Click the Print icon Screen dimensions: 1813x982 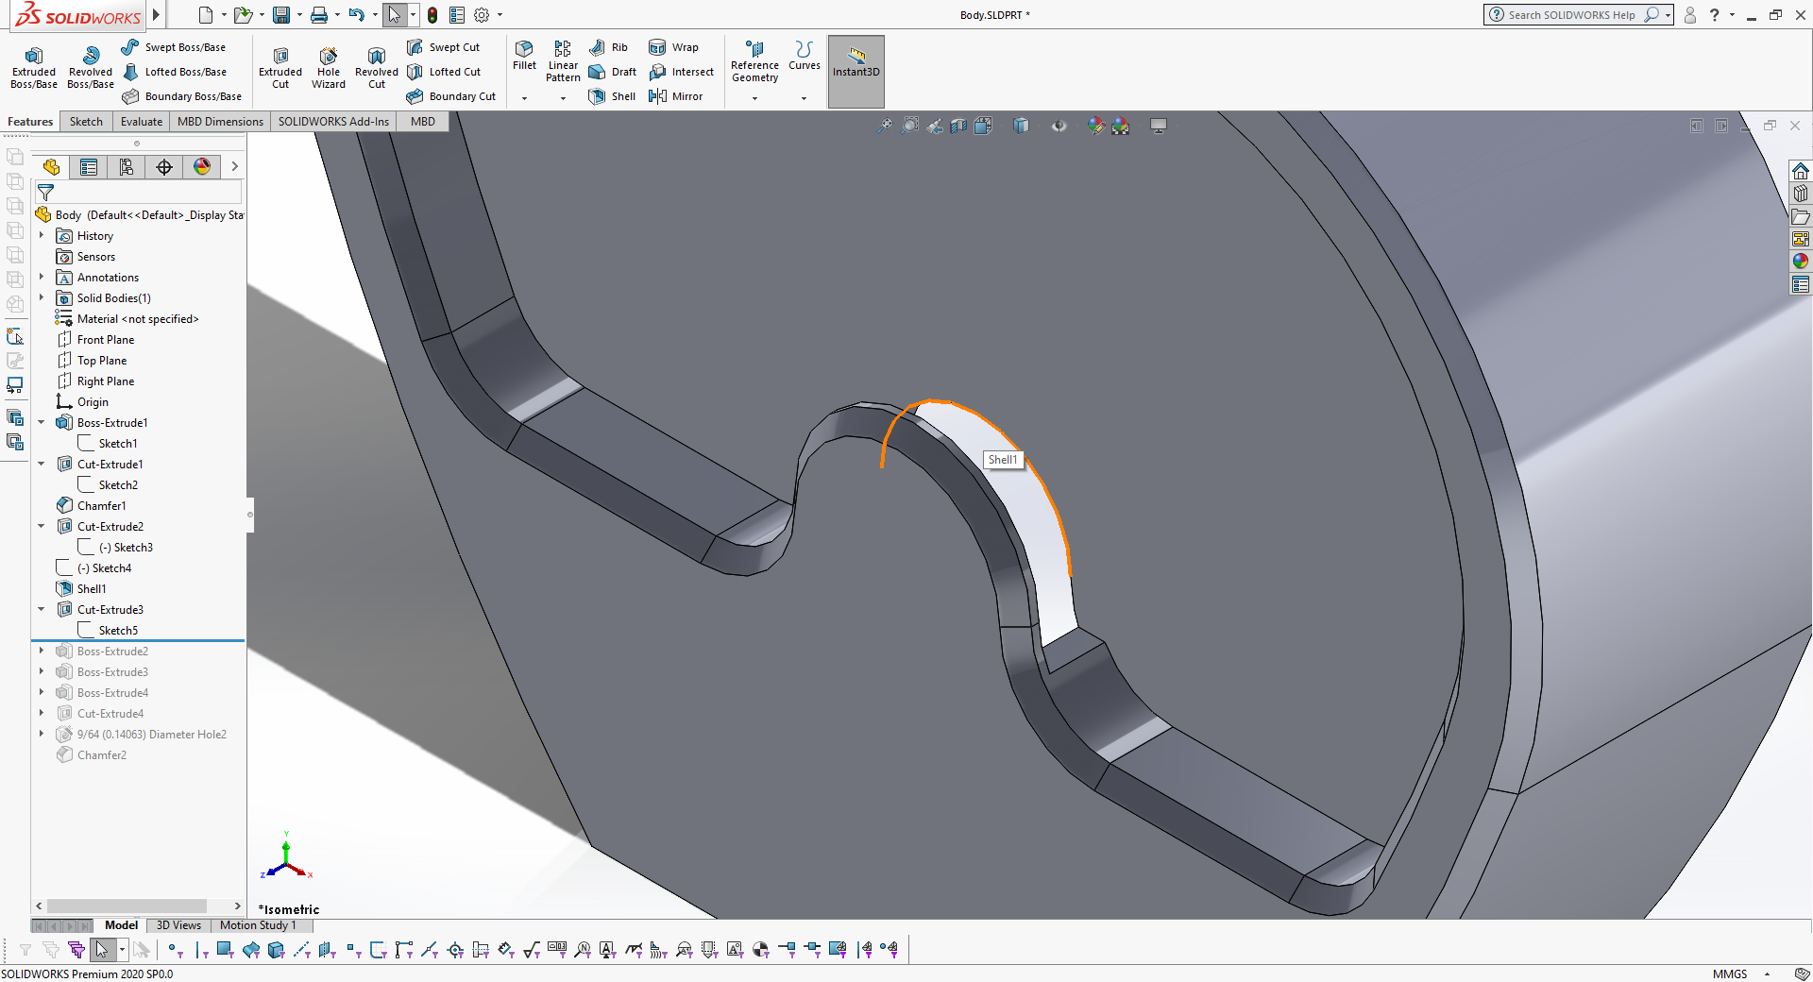pos(319,15)
